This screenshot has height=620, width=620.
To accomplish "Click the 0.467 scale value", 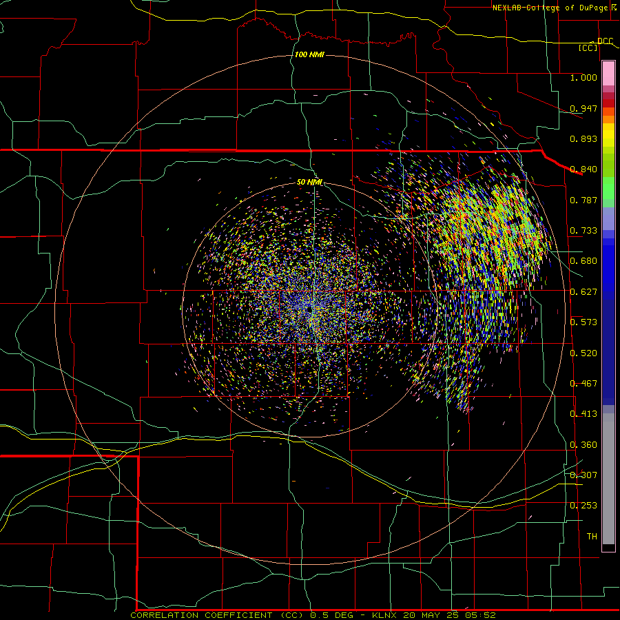I will pos(583,383).
